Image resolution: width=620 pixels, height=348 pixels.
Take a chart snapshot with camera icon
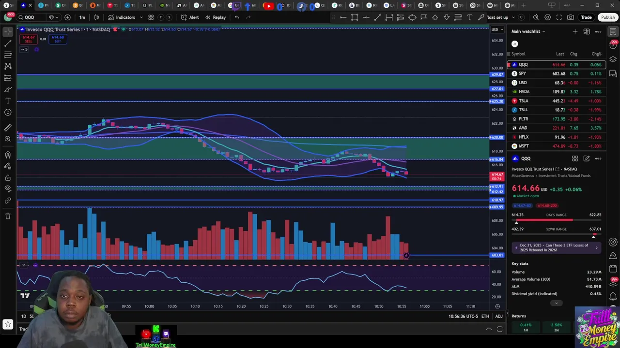[x=571, y=17]
